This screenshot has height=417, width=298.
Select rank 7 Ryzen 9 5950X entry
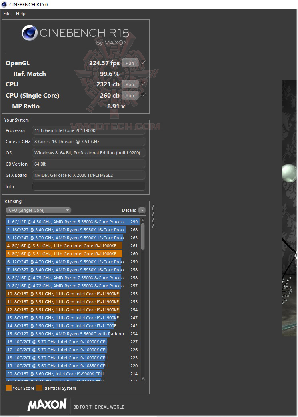pyautogui.click(x=72, y=269)
